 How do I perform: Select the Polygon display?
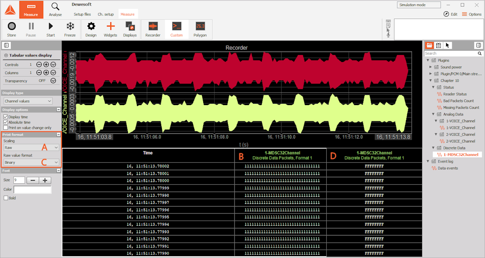pyautogui.click(x=200, y=29)
